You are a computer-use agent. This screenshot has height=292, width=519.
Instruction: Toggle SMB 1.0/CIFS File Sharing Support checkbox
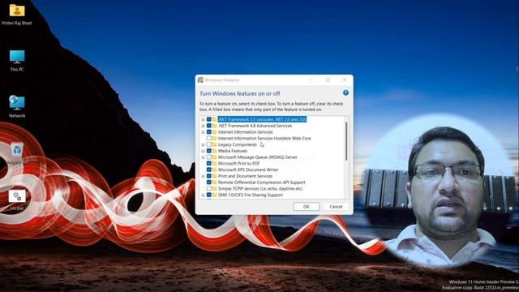(209, 195)
